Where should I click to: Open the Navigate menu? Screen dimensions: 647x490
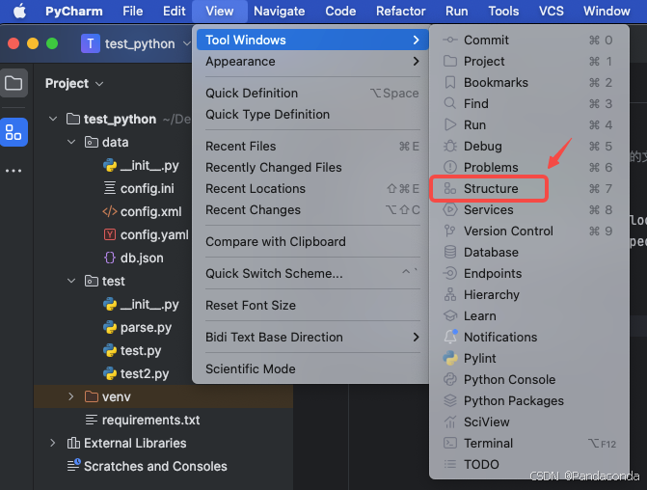[280, 12]
